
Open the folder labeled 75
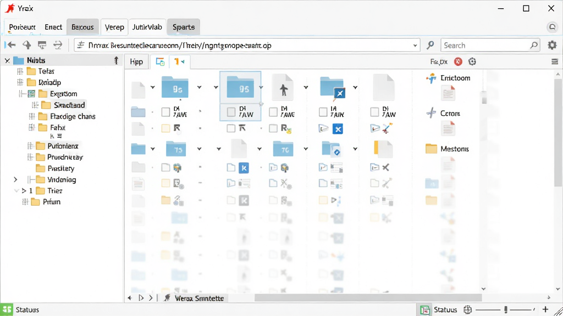pos(175,149)
